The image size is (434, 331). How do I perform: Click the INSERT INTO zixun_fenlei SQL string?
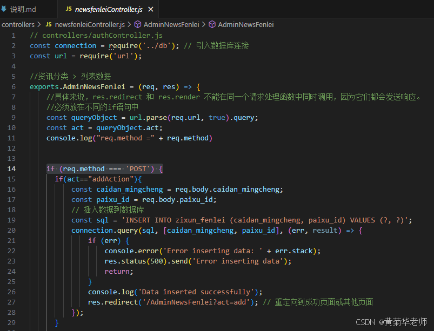coord(265,220)
